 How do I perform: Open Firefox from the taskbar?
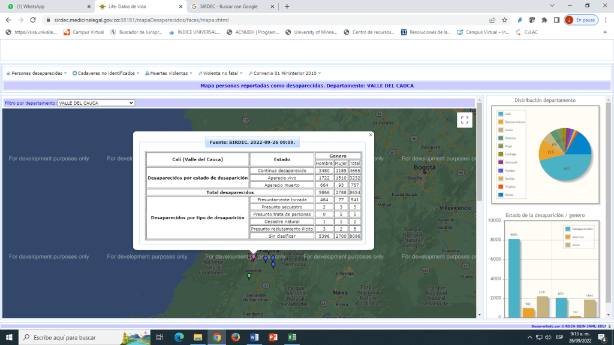tap(235, 337)
